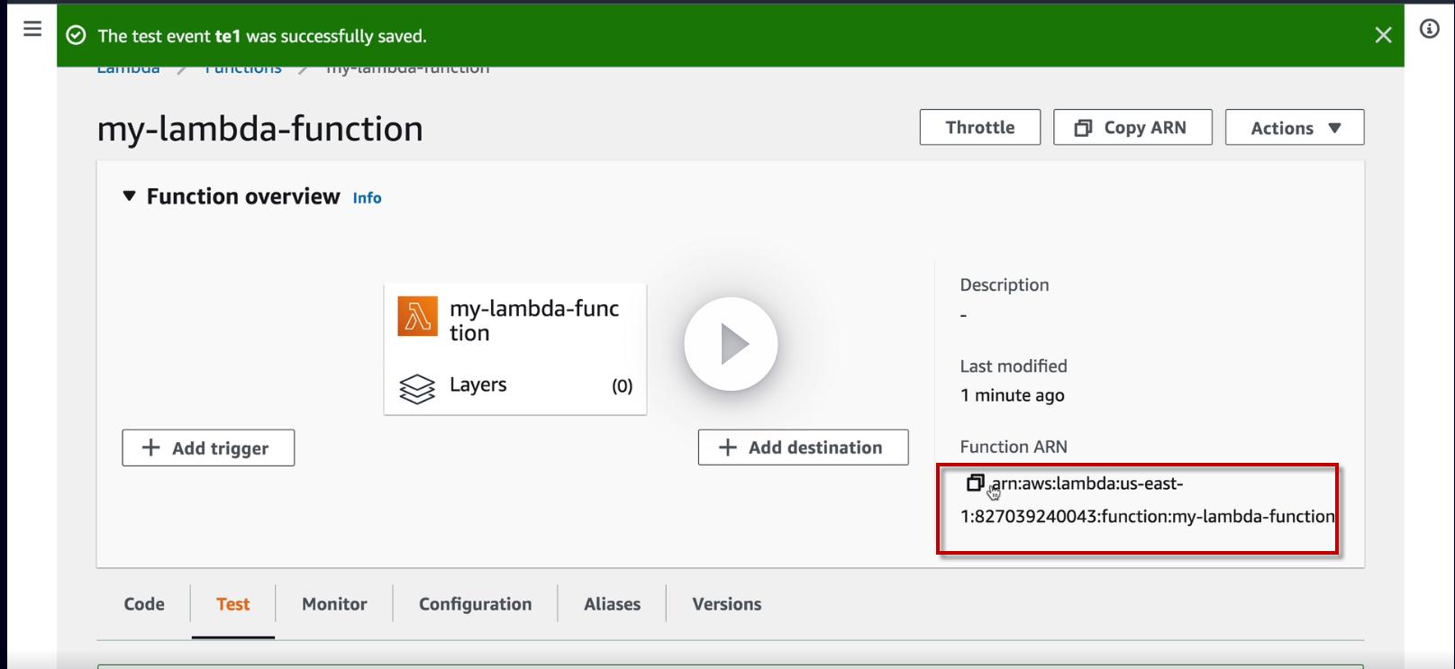The height and width of the screenshot is (669, 1455).
Task: Open the Monitor tab
Action: [334, 604]
